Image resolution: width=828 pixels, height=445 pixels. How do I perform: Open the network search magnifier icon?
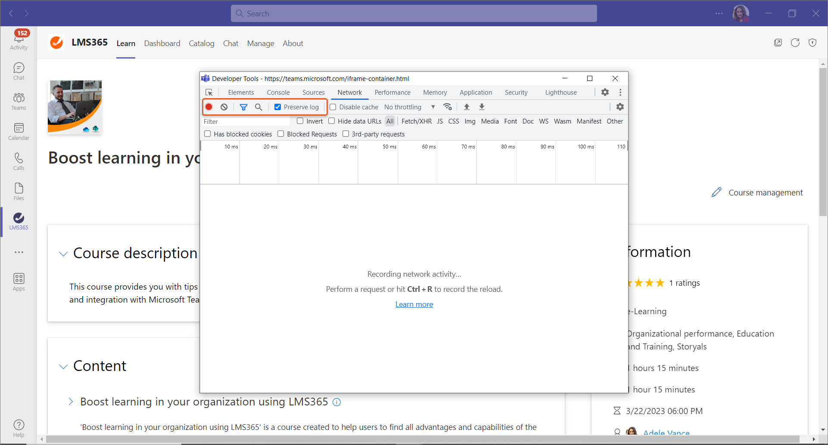point(258,107)
